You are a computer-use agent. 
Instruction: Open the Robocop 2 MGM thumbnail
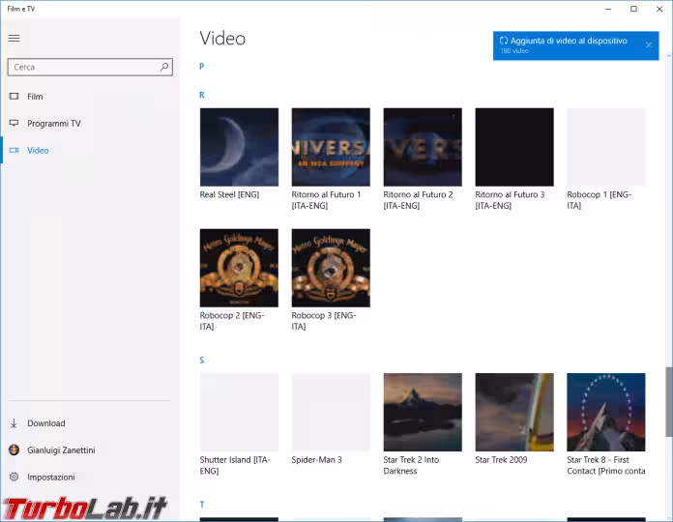(x=239, y=268)
